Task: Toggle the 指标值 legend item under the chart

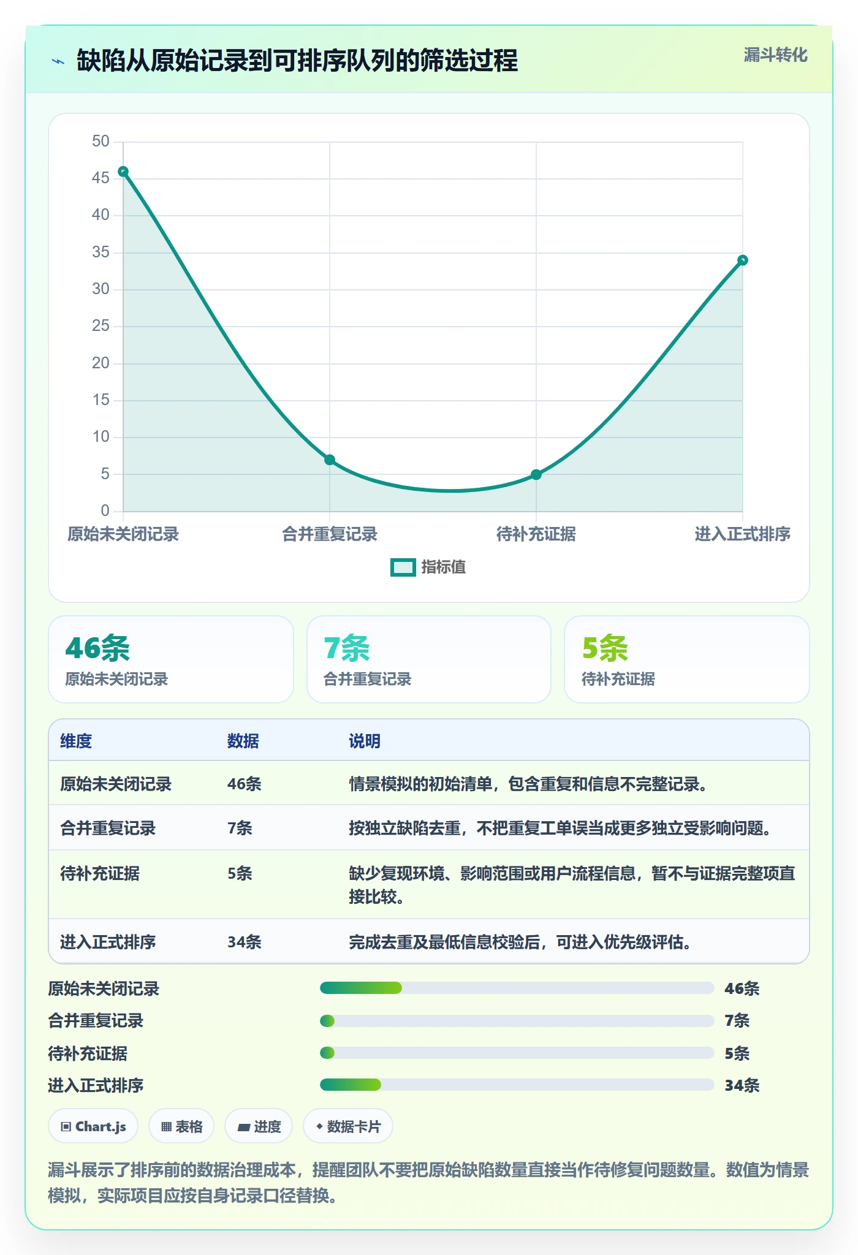Action: pos(428,567)
